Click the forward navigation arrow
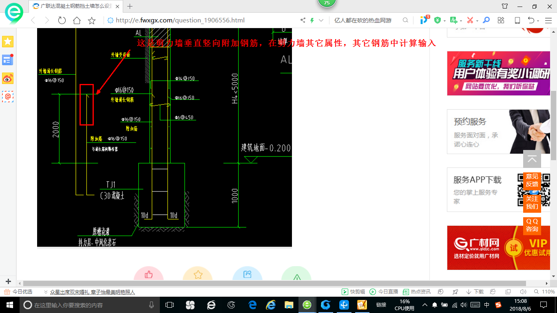This screenshot has width=557, height=313. click(x=47, y=20)
